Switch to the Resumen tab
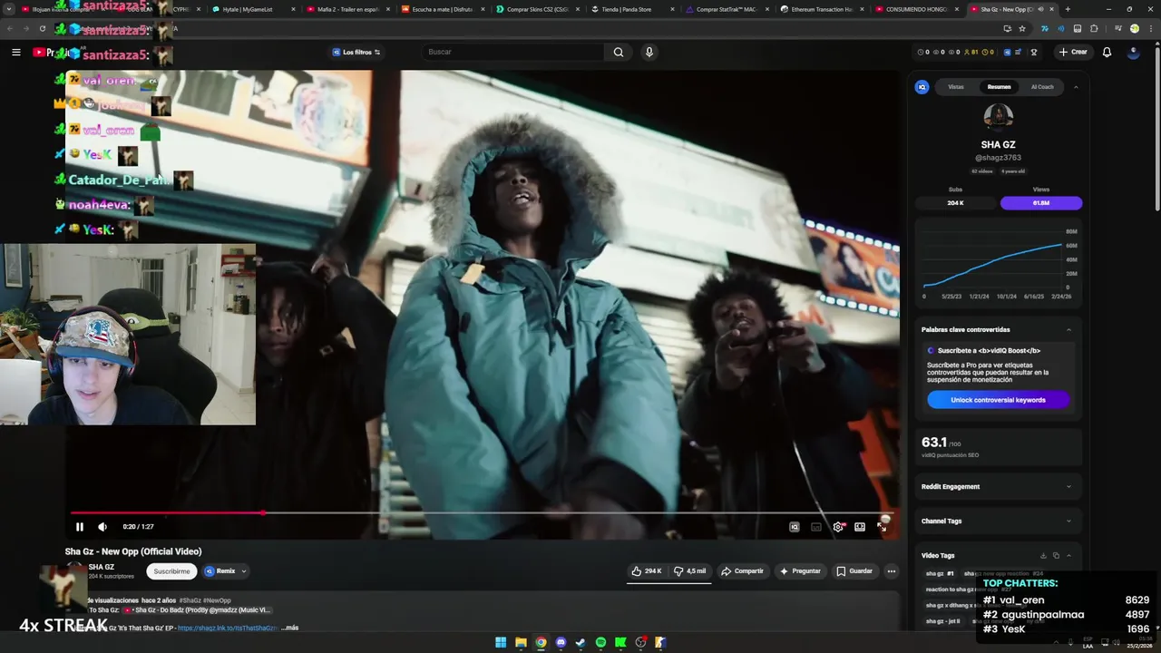Image resolution: width=1161 pixels, height=653 pixels. [999, 87]
